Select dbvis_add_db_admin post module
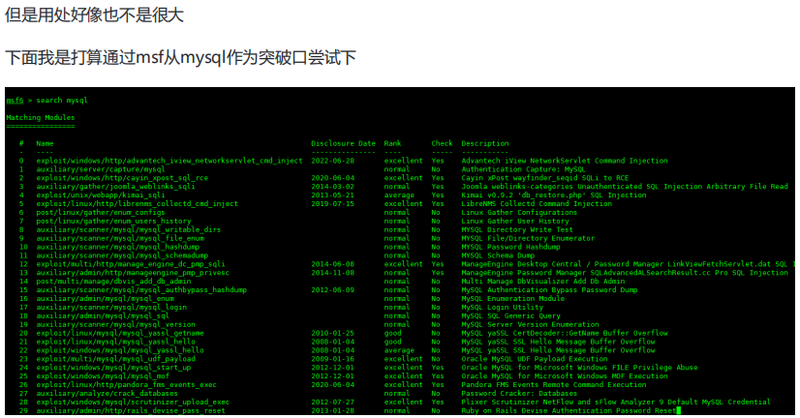Screen dimensions: 800x418 [x=113, y=282]
